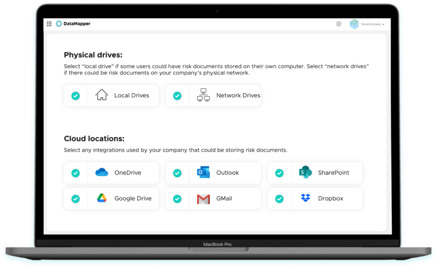Click the GMail envelope icon
This screenshot has height=268, width=437.
[x=204, y=199]
